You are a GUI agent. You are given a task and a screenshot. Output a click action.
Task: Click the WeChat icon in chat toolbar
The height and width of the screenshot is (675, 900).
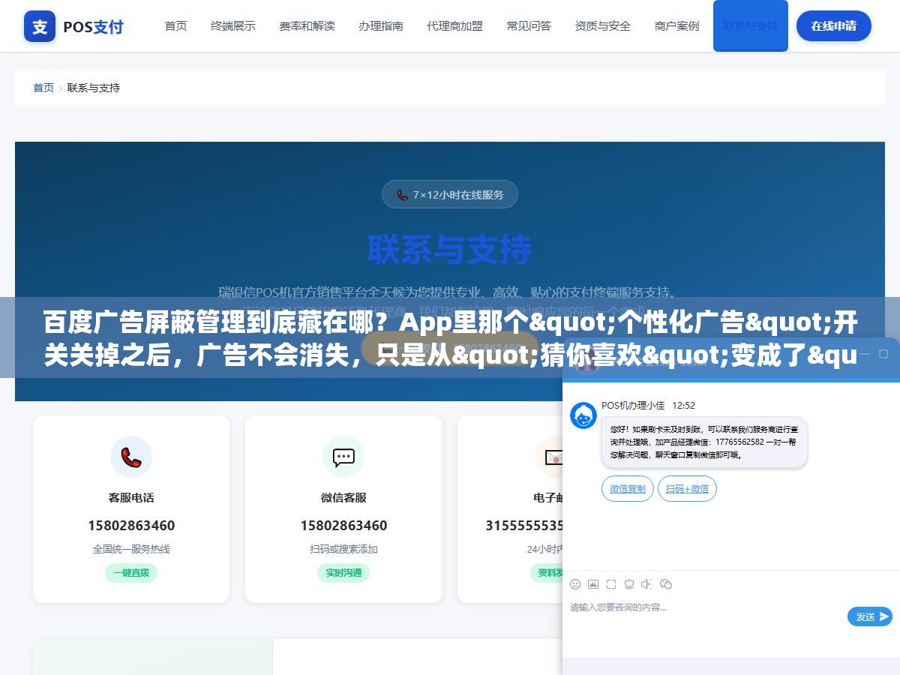tap(666, 583)
